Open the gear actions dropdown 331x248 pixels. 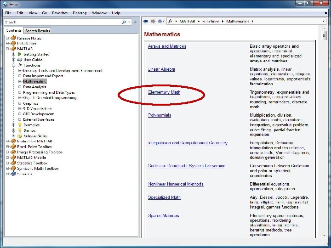[161, 21]
